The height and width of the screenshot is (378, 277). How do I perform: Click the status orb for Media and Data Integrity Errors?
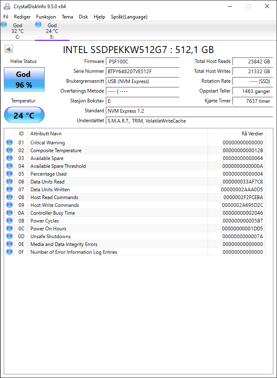(x=9, y=244)
